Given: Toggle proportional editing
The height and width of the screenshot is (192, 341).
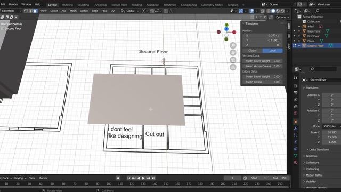Looking at the screenshot, I should 166,11.
